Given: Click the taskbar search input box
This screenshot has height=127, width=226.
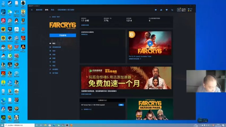Looking at the screenshot, I should [x=19, y=125].
